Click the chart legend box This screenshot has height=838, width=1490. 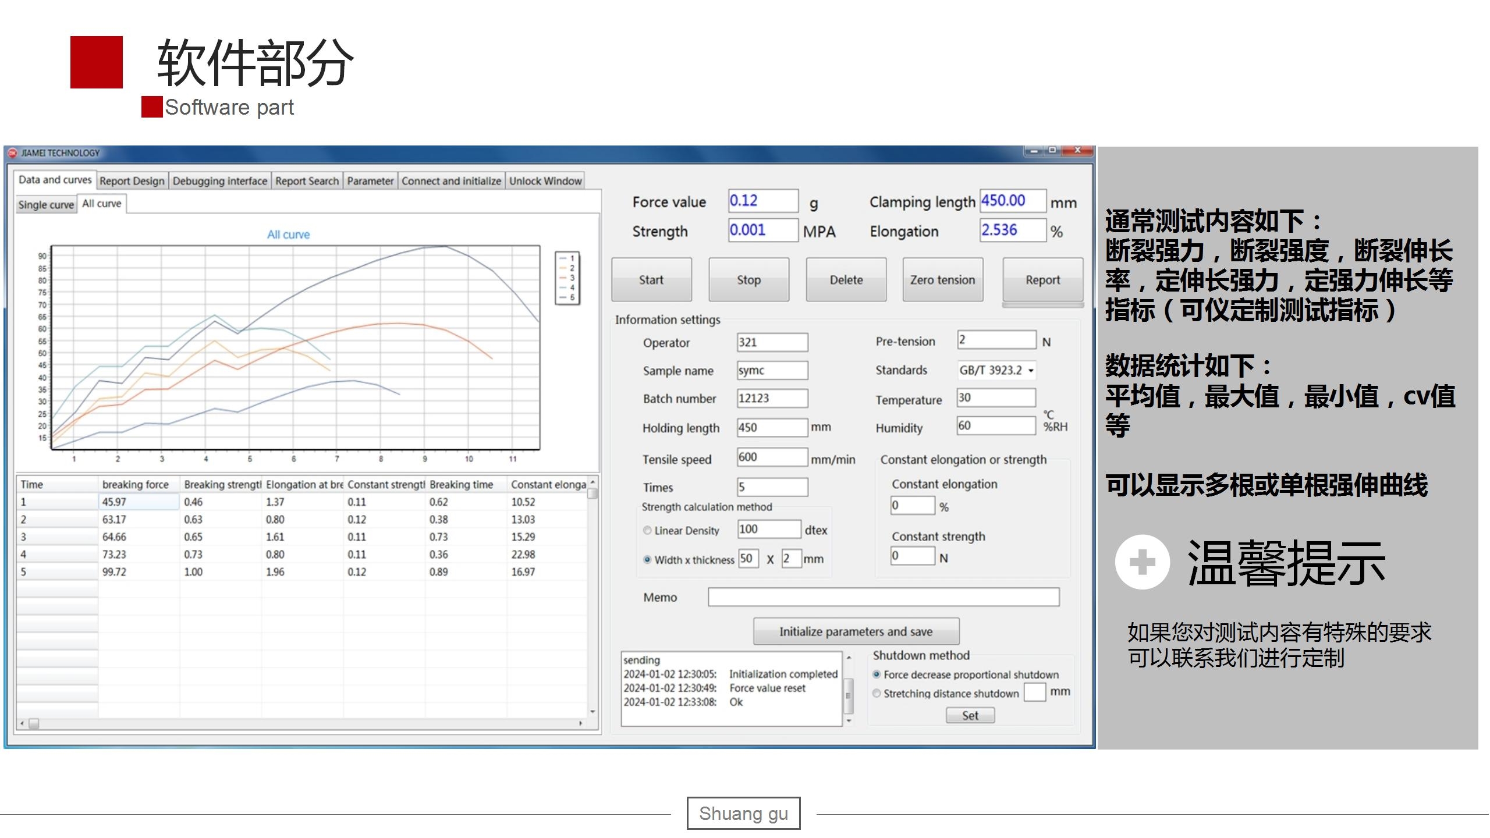point(567,278)
